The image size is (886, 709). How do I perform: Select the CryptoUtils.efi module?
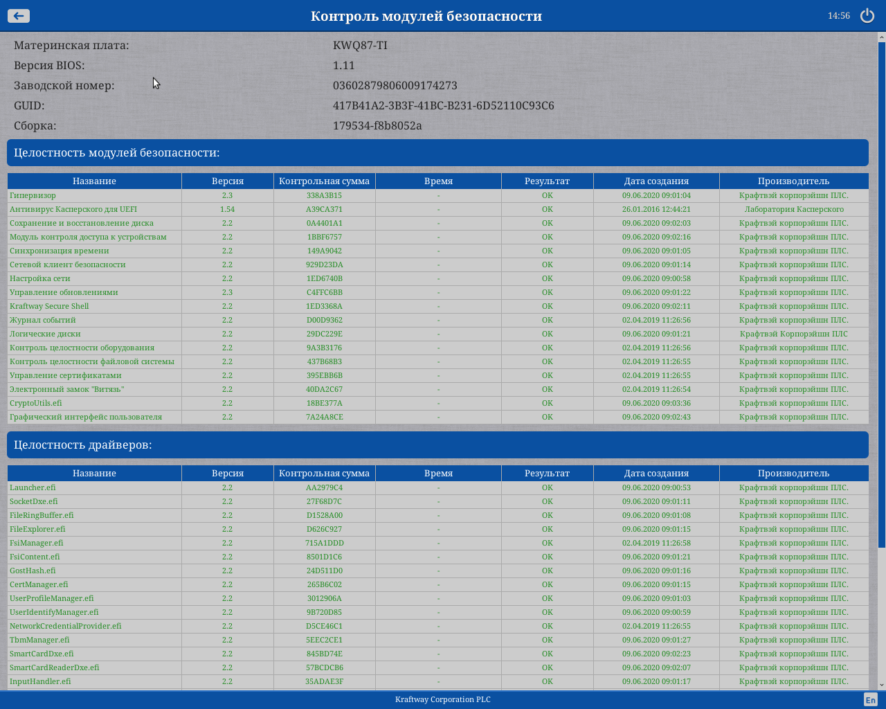tap(36, 403)
